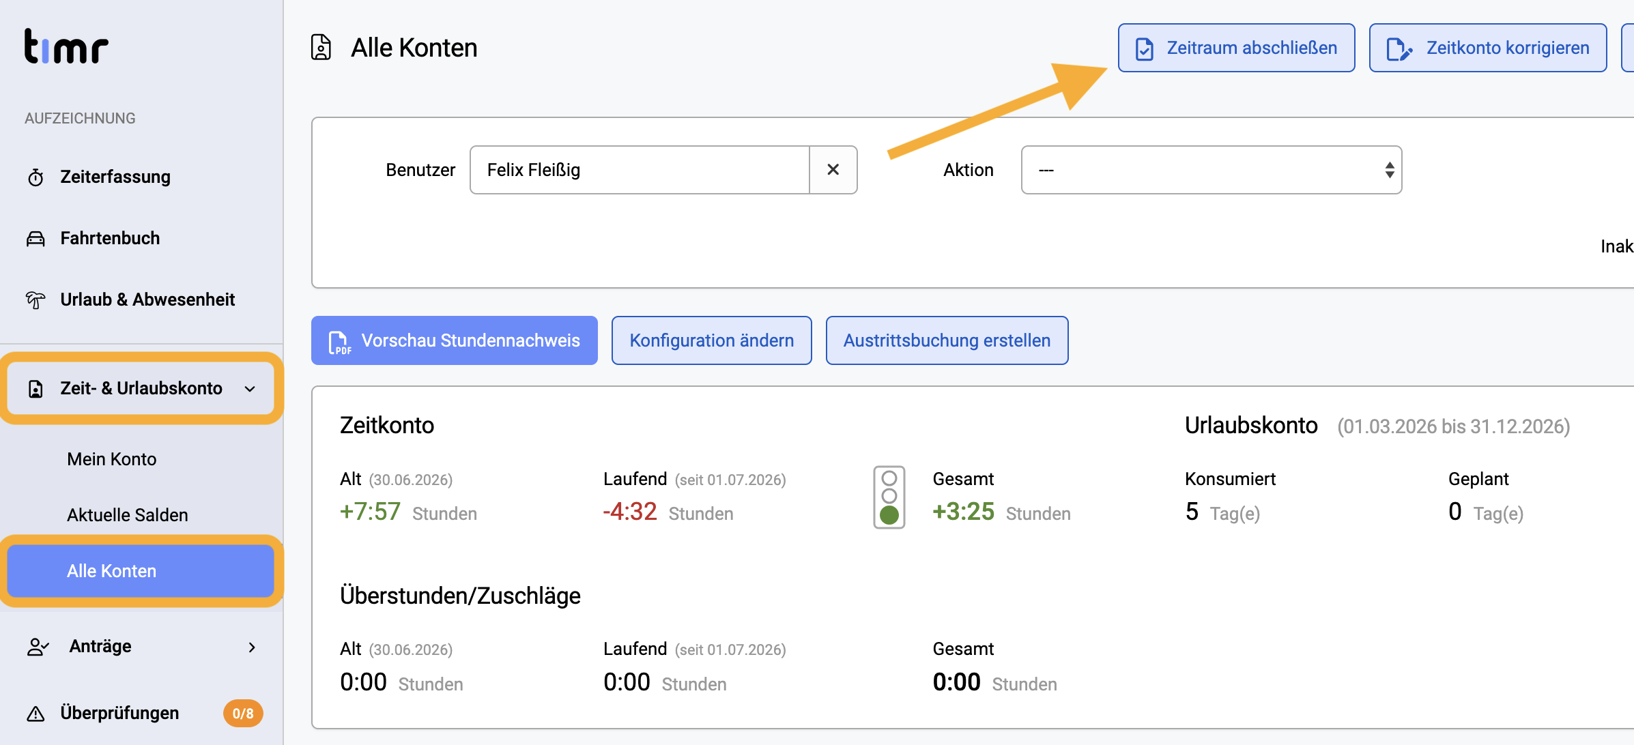Click the Geplant value 0 Tag(e)
Viewport: 1634px width, 745px height.
coord(1486,512)
